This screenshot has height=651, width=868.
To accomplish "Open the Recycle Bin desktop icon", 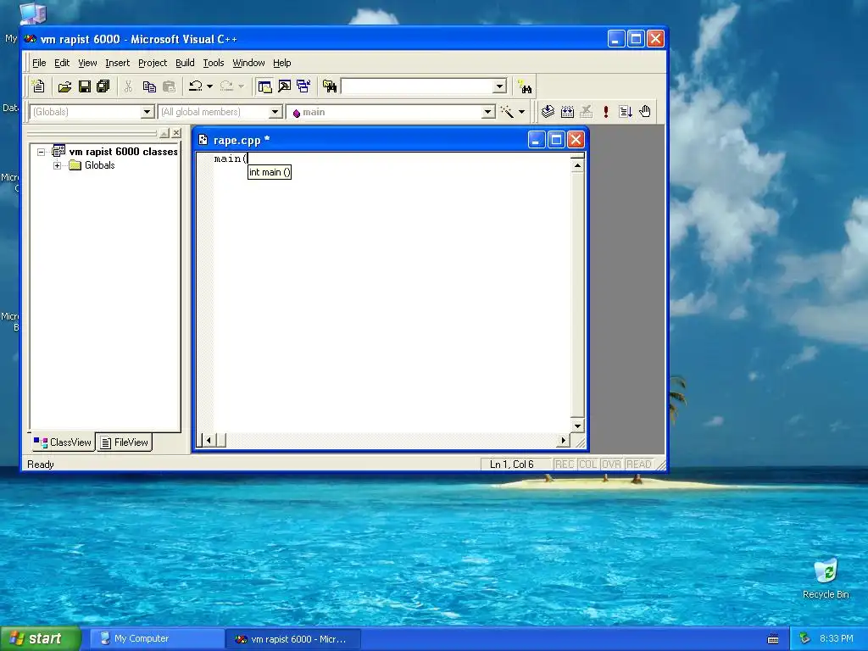I will pos(826,578).
